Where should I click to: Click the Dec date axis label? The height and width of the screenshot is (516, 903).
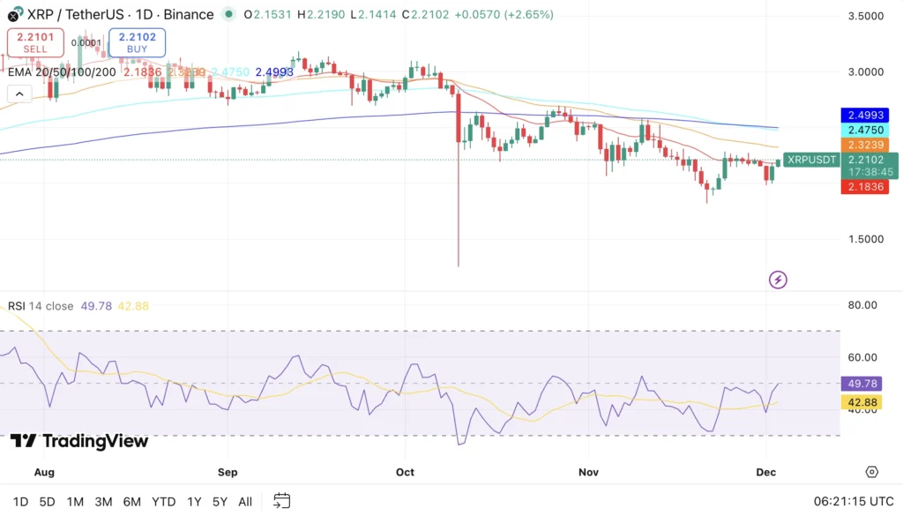(766, 472)
